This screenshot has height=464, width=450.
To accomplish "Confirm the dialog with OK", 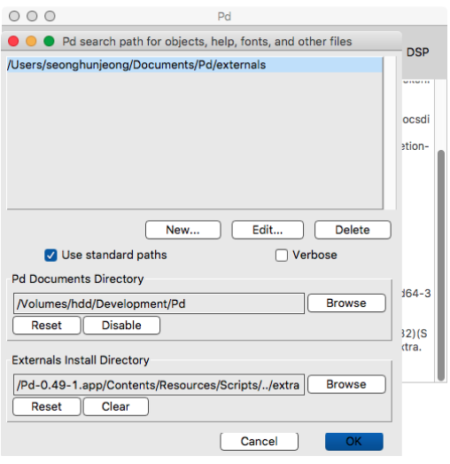I will coord(353,442).
